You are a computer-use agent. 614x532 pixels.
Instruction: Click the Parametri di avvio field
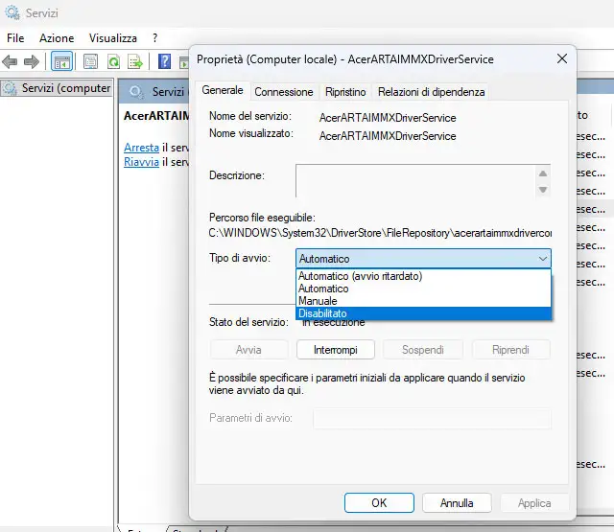tap(432, 418)
